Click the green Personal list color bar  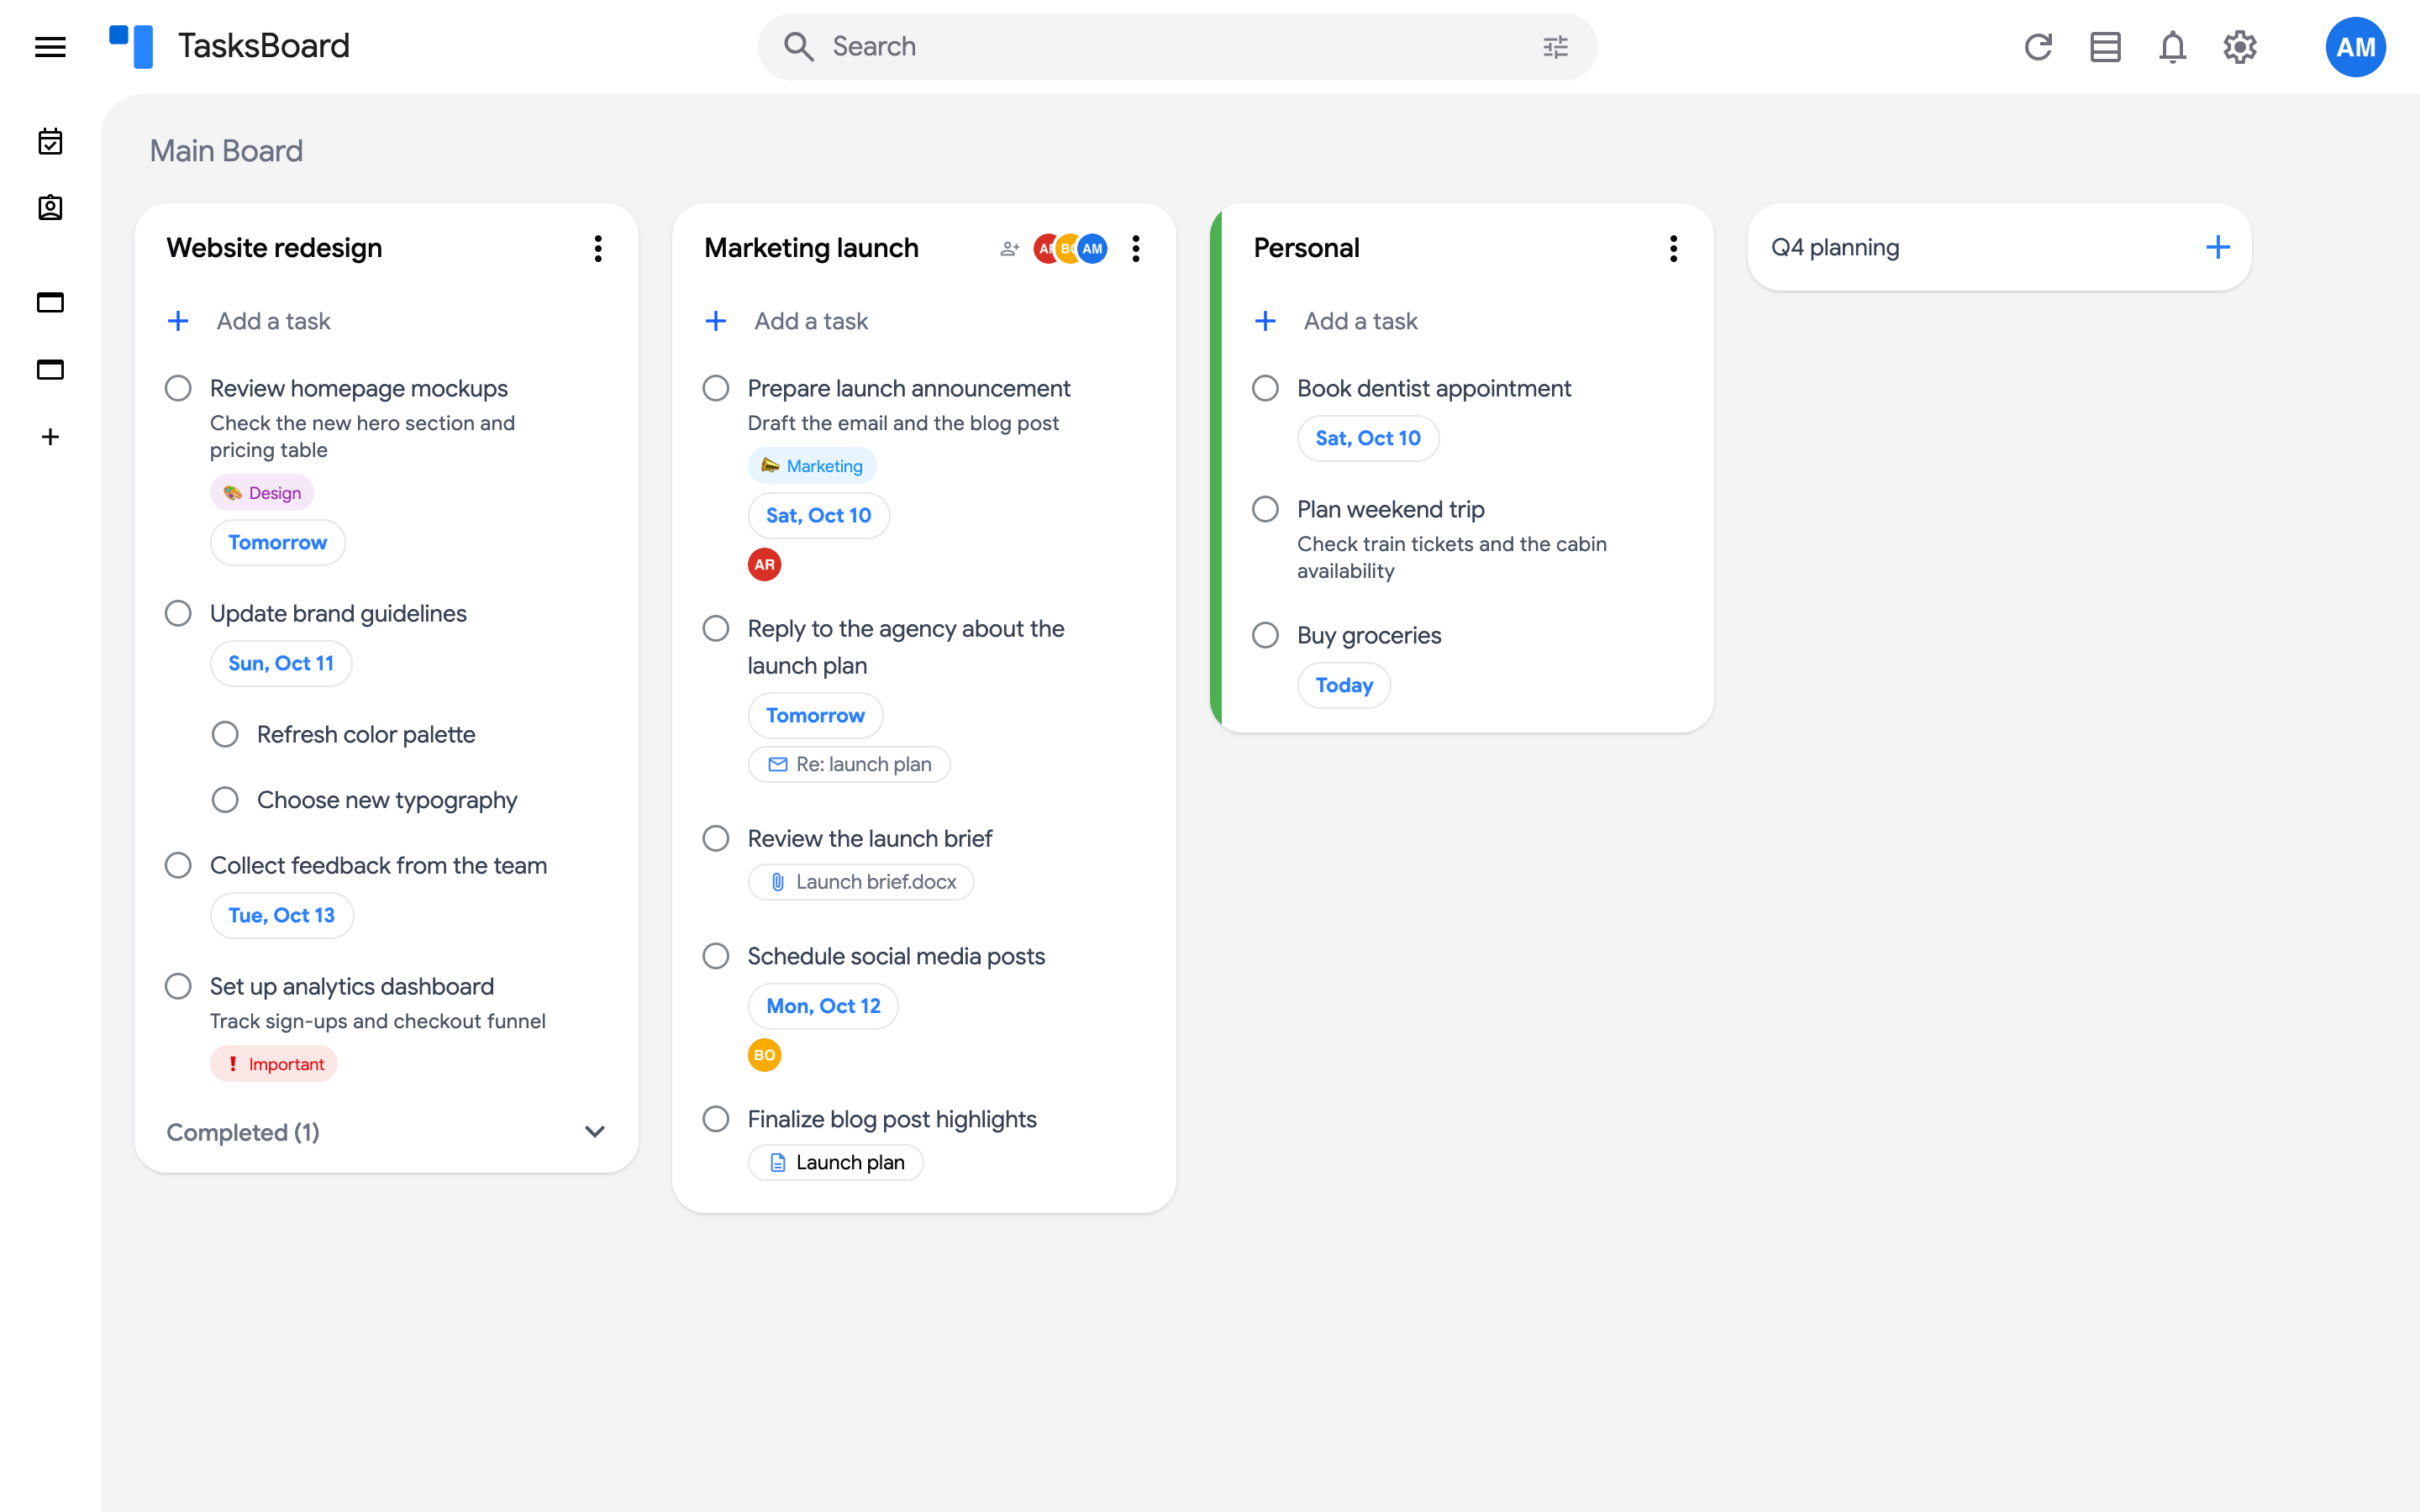click(1215, 468)
